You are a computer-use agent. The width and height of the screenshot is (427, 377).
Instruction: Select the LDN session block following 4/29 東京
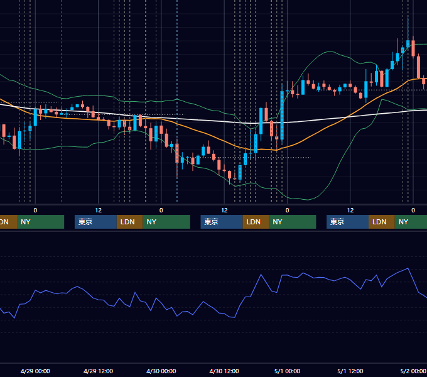click(129, 222)
